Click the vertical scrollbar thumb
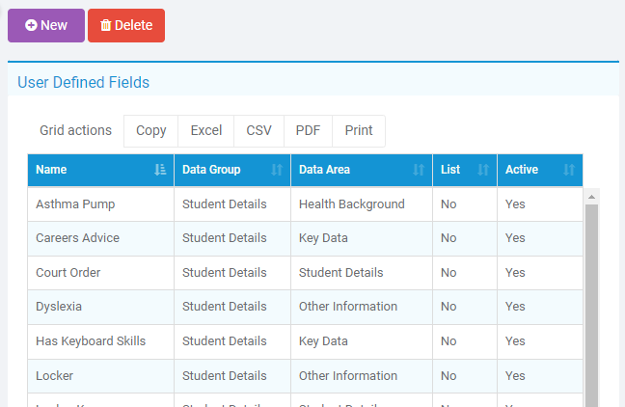Screen dimensions: 625x407 (591, 306)
